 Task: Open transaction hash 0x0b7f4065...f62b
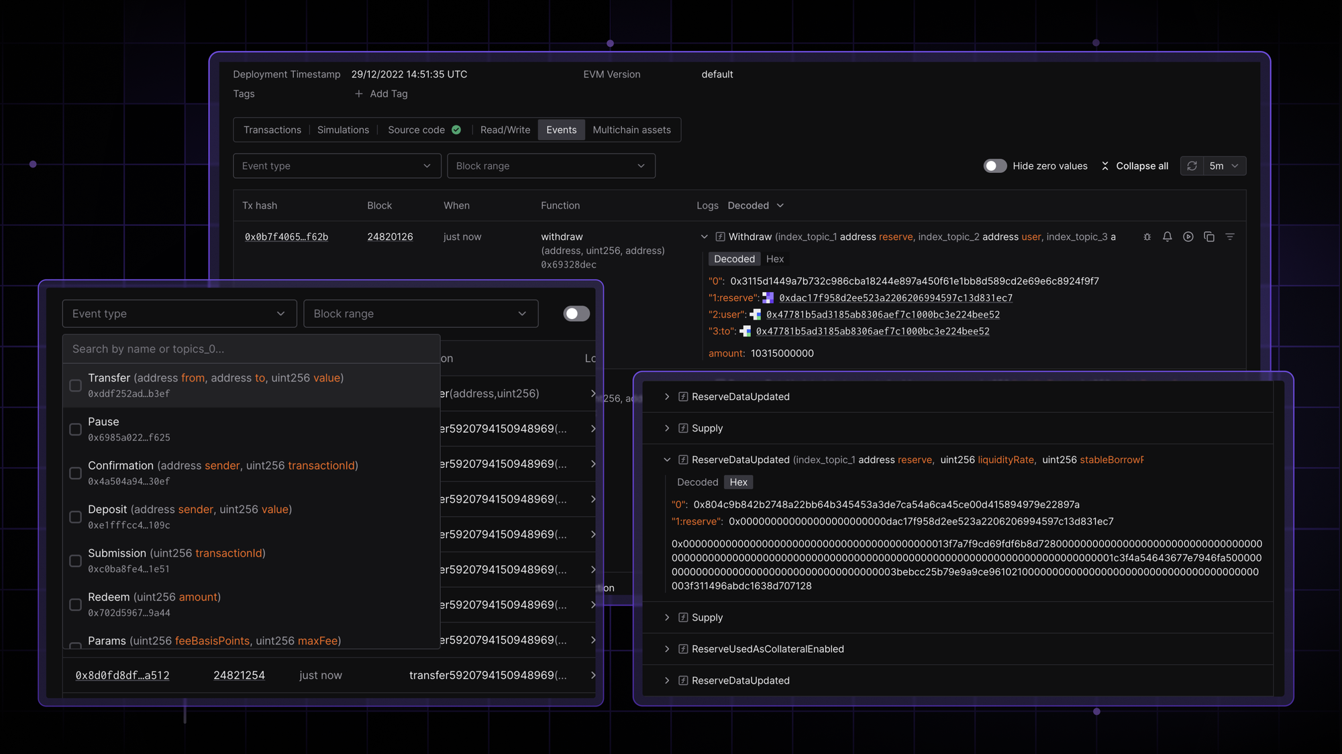point(286,237)
